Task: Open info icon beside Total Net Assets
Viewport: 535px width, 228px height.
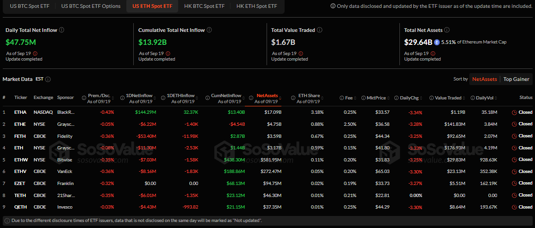Action: coord(448,30)
